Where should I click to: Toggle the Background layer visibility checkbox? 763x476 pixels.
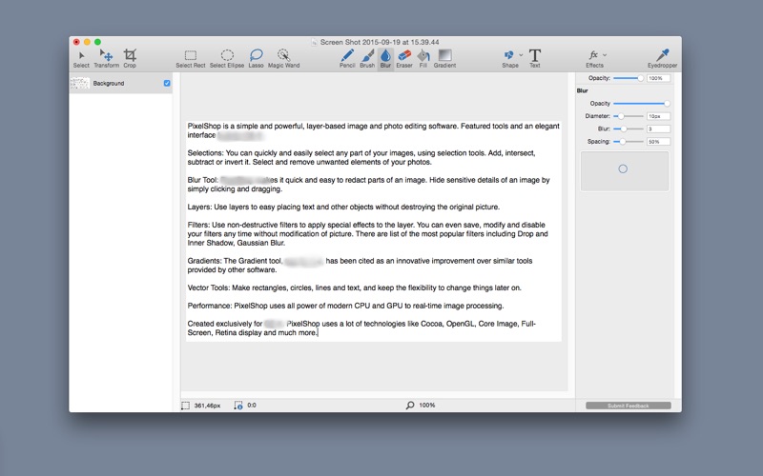coord(167,83)
